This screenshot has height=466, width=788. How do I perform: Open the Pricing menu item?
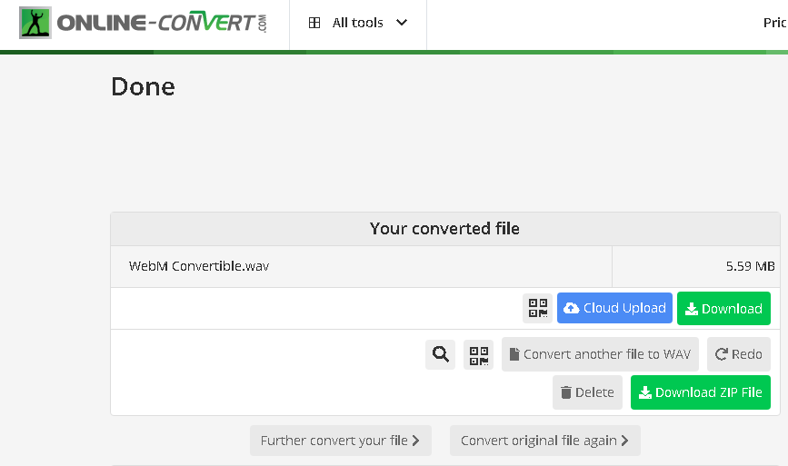[x=774, y=24]
